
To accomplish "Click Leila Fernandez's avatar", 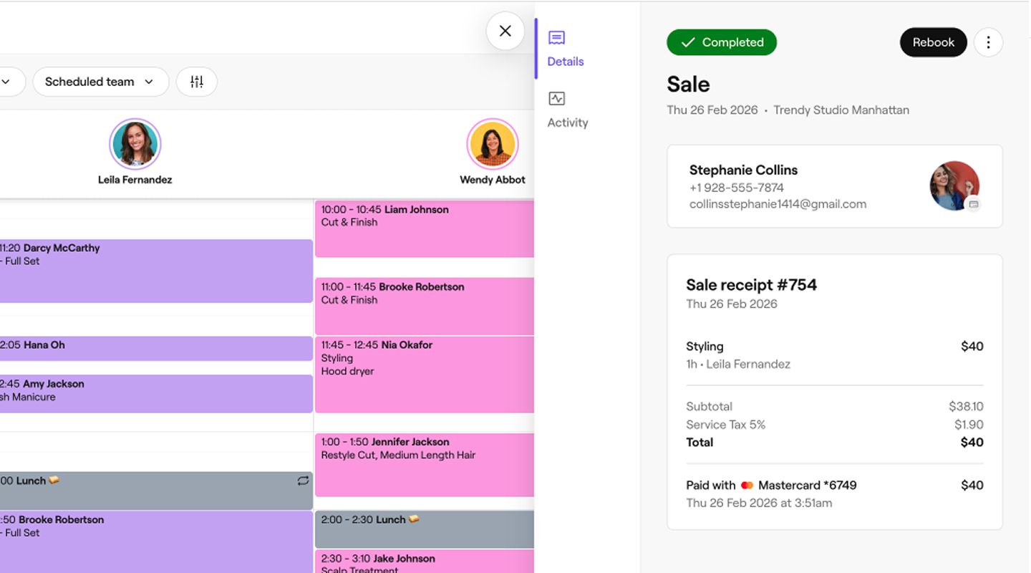I will [135, 144].
